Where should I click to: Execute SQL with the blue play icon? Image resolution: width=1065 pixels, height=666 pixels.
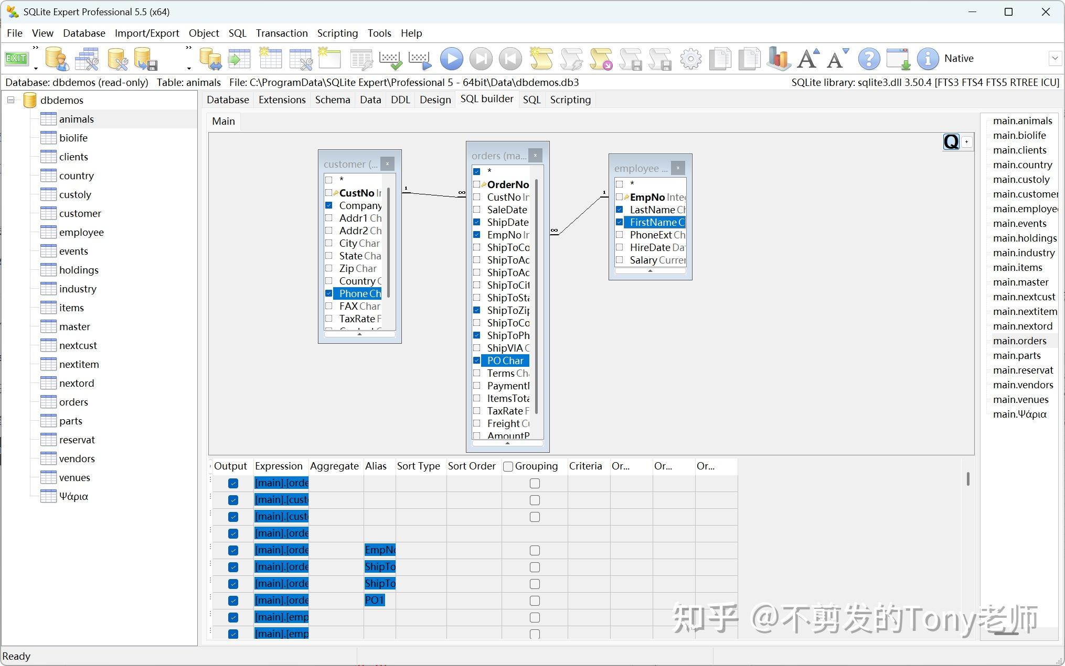(451, 58)
